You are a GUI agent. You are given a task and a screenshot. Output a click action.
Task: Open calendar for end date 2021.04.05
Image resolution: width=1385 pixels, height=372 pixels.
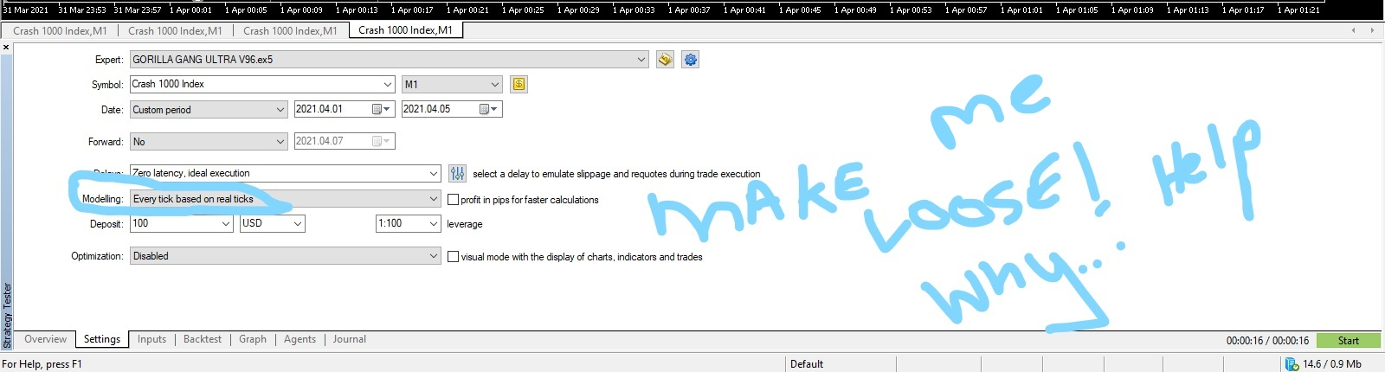click(x=488, y=109)
